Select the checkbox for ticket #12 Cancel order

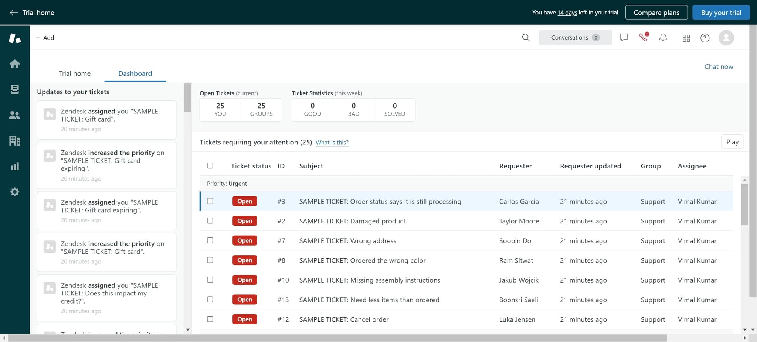coord(210,319)
